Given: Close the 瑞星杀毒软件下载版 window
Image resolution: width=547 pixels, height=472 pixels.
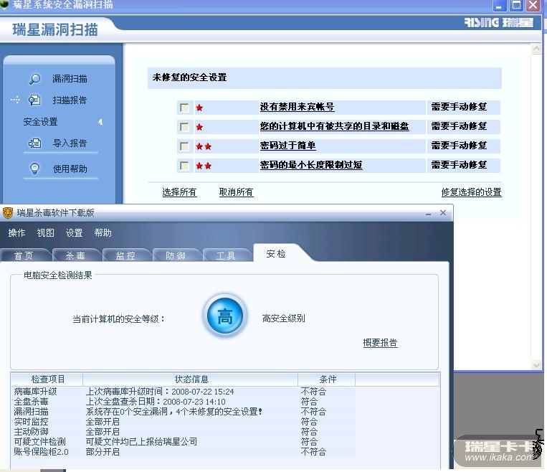Looking at the screenshot, I should click(x=443, y=212).
